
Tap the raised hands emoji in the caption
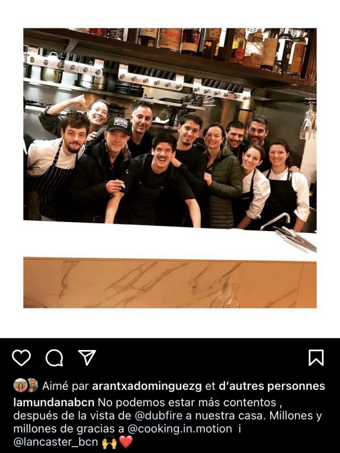[x=109, y=442]
